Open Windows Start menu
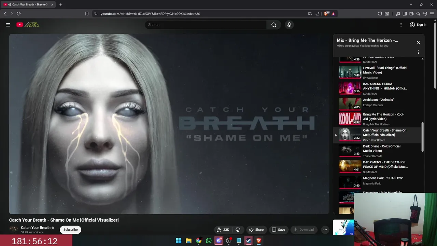Viewport: 437px width, 246px height. (x=179, y=241)
